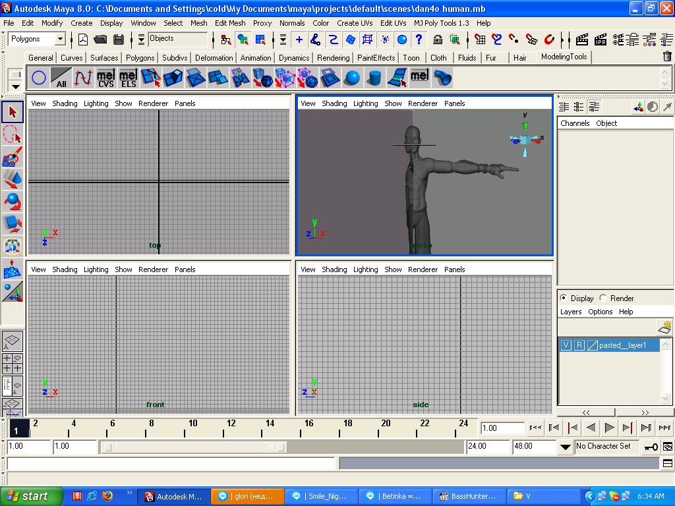Screen dimensions: 675x506
Task: Run the mel ELS shelf script
Action: (x=129, y=78)
